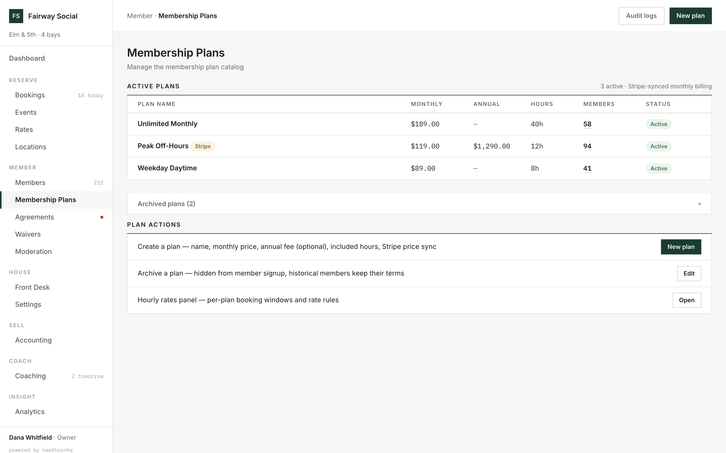Click the 8h hours value
The width and height of the screenshot is (726, 453).
(535, 168)
